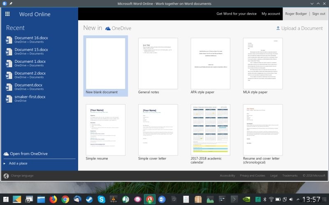Click the OneDrive cloud logo next to New in

pos(108,28)
